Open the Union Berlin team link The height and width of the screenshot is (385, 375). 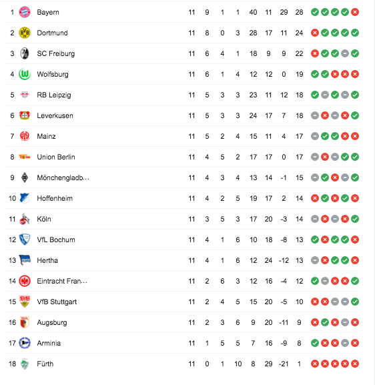point(56,157)
